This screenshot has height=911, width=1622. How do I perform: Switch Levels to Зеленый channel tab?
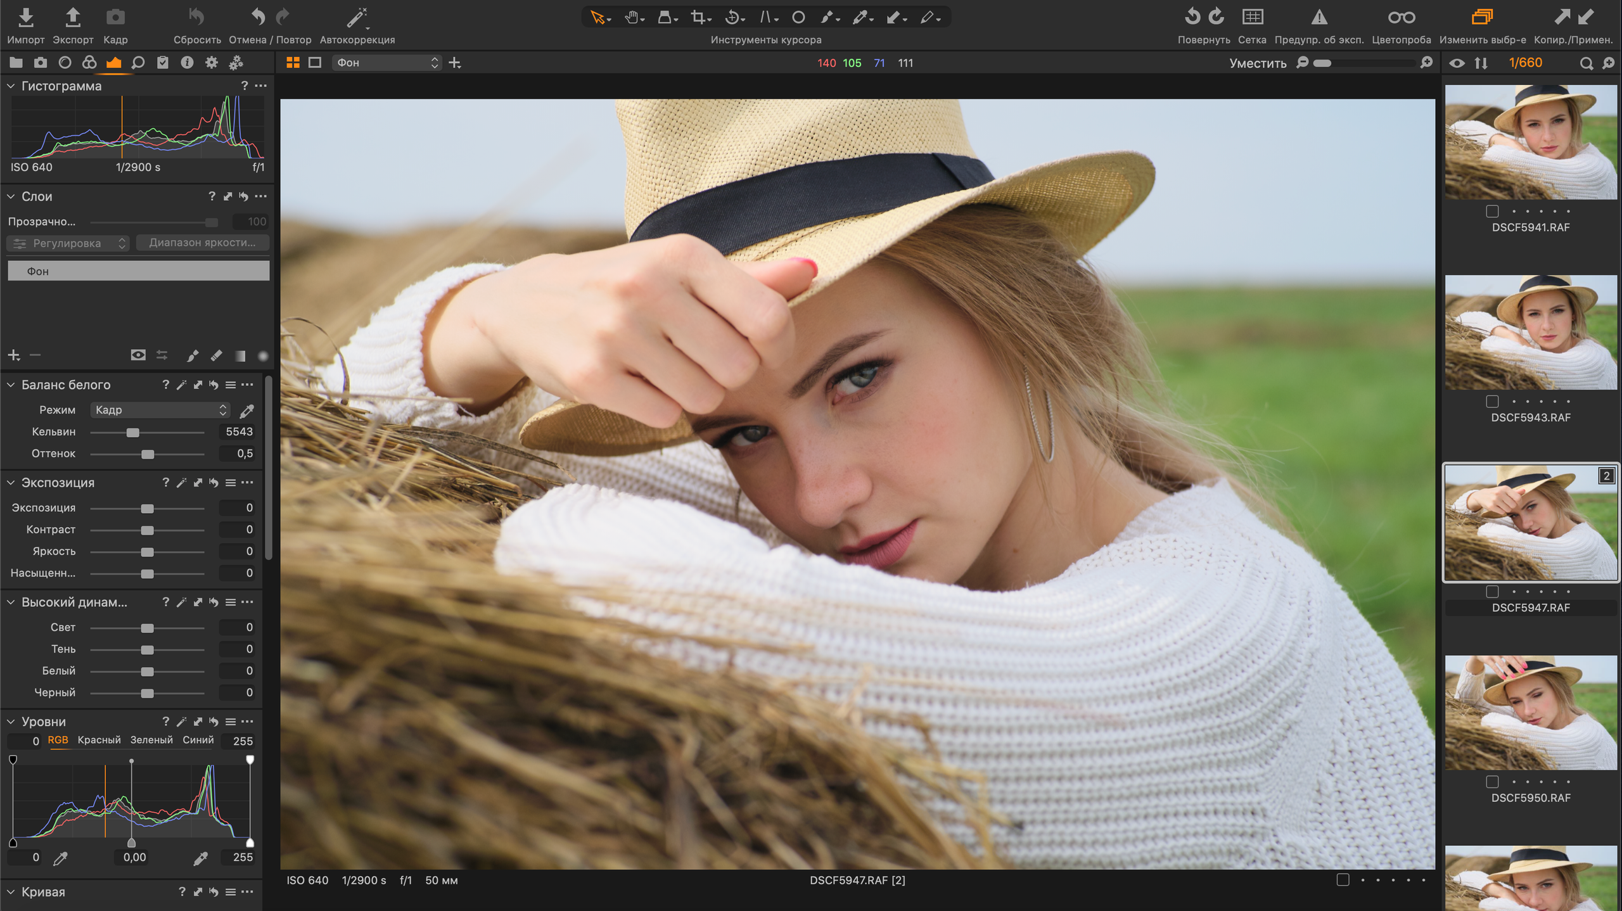pos(151,740)
